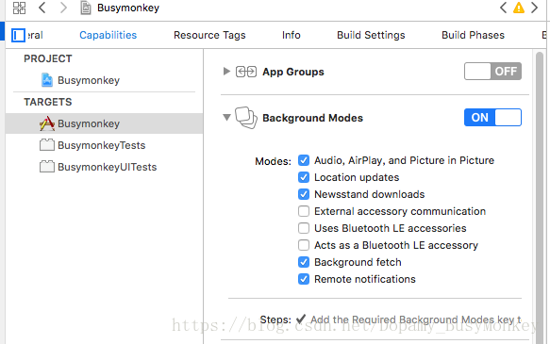This screenshot has width=550, height=344.
Task: Click the yellow warning triangle icon
Action: 519,8
